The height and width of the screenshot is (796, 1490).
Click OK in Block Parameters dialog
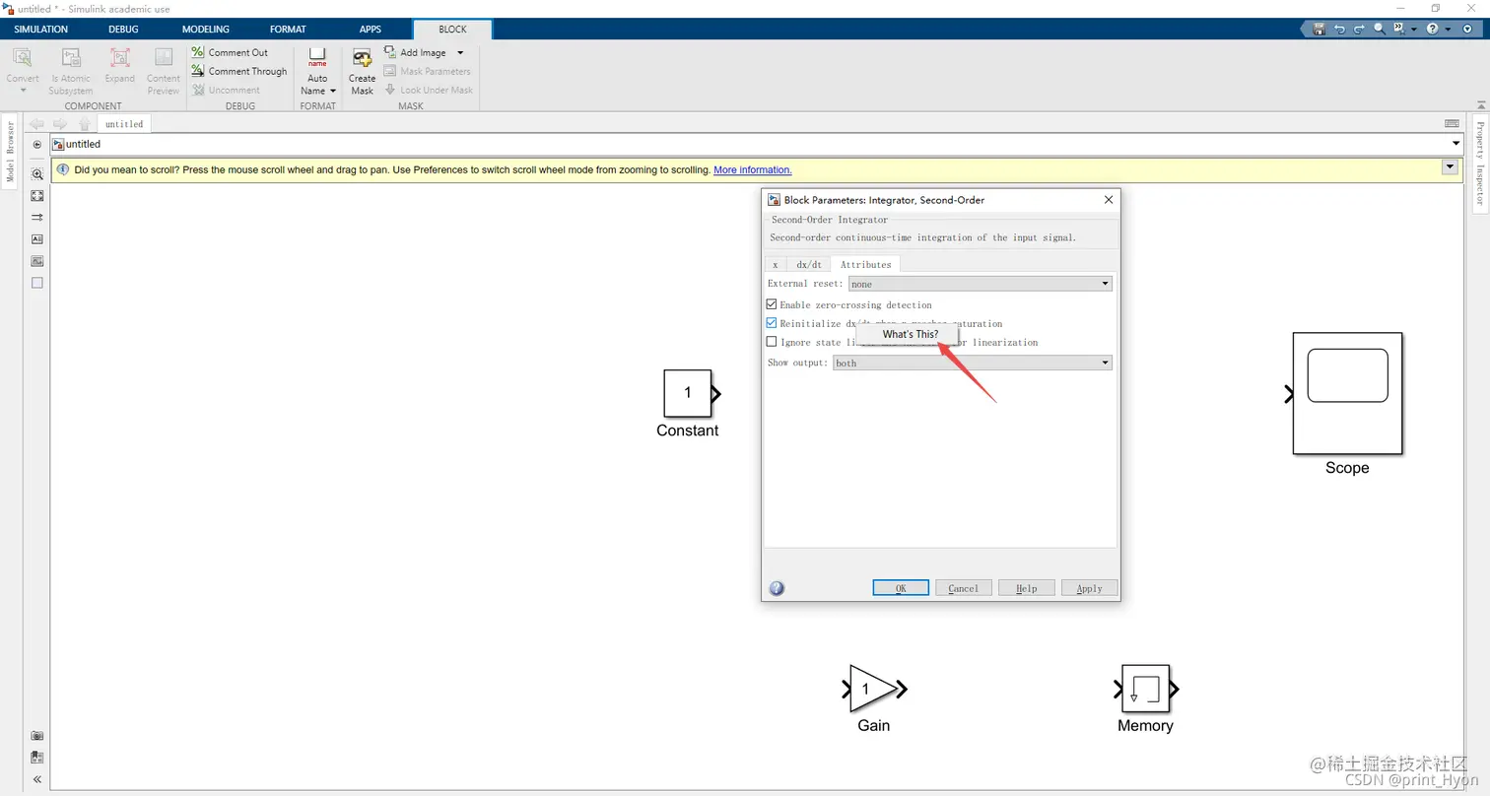(x=901, y=588)
